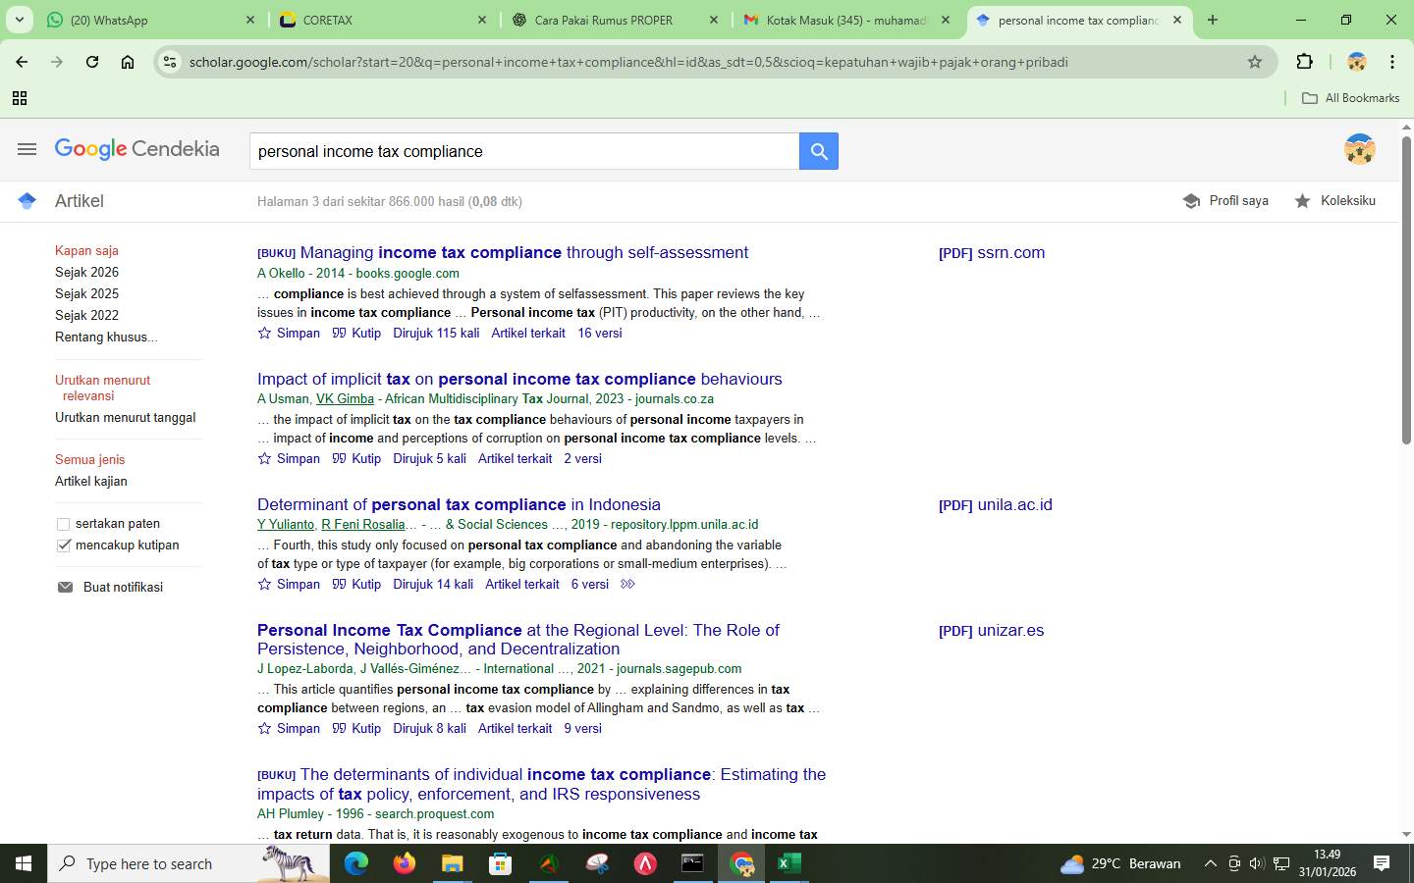The height and width of the screenshot is (883, 1414).
Task: Filter results Sejak 2026
Action: 86,272
